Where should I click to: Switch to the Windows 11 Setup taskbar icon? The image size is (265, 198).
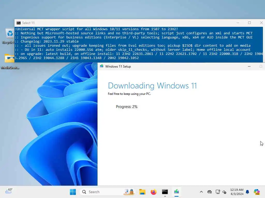(176, 192)
